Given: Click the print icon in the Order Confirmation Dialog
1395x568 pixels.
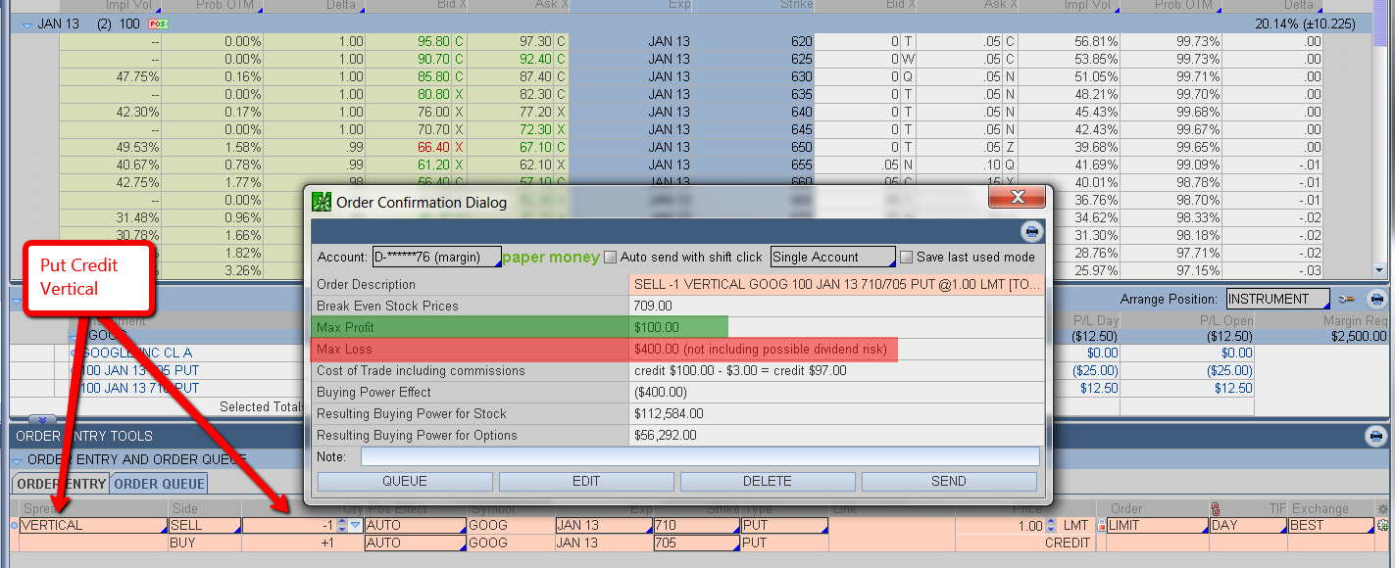Looking at the screenshot, I should 1030,232.
